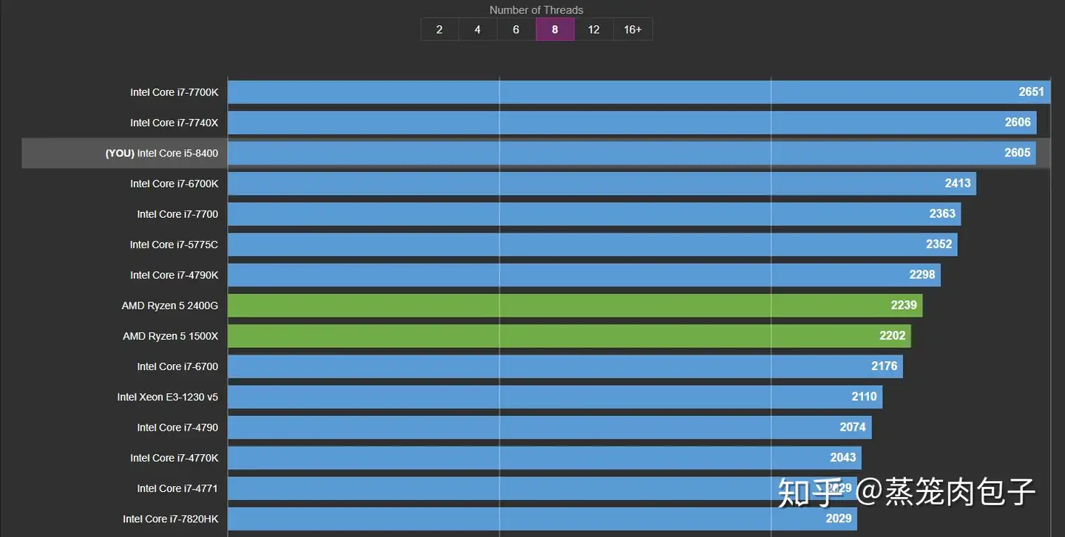
Task: Click the Intel Core i7-4790K label
Action: (x=175, y=275)
